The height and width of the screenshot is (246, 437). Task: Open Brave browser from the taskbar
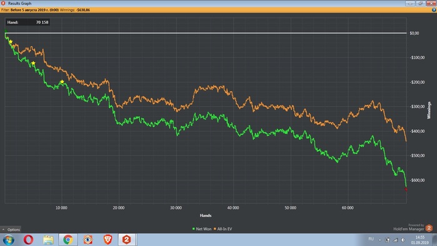108,240
